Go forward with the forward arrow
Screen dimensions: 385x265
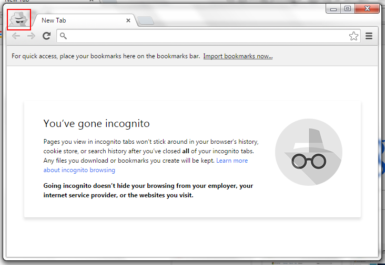(x=31, y=36)
